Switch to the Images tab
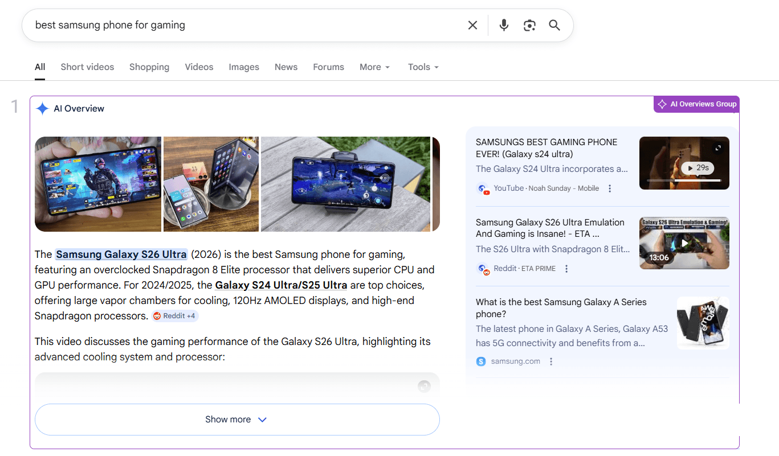Image resolution: width=779 pixels, height=456 pixels. (x=243, y=67)
